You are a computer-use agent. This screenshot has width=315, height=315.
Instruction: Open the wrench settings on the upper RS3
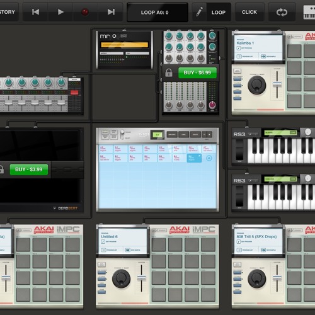pyautogui.click(x=251, y=134)
